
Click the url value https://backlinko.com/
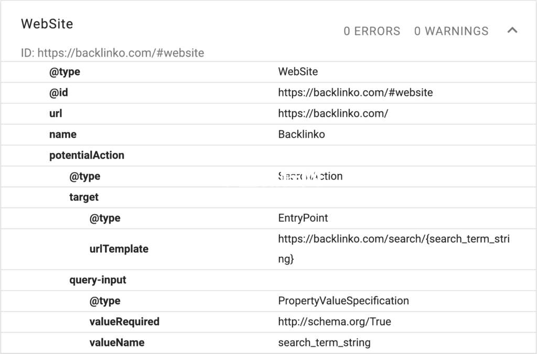333,114
